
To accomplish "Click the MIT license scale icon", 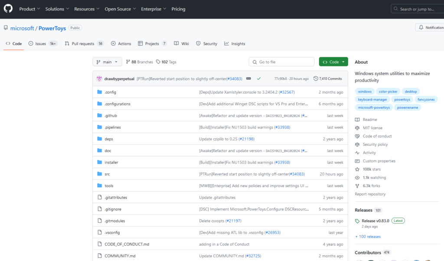I will (357, 127).
